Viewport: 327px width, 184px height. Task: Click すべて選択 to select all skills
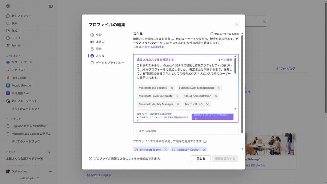click(x=225, y=60)
